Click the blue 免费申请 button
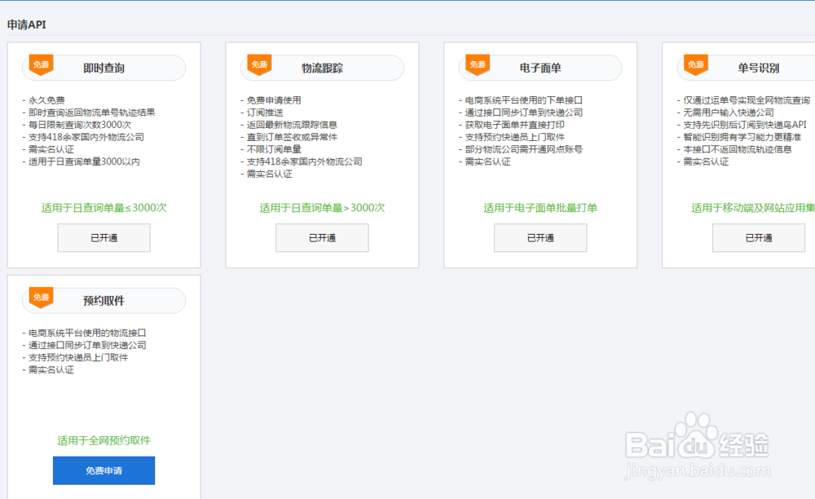This screenshot has height=499, width=815. [104, 470]
